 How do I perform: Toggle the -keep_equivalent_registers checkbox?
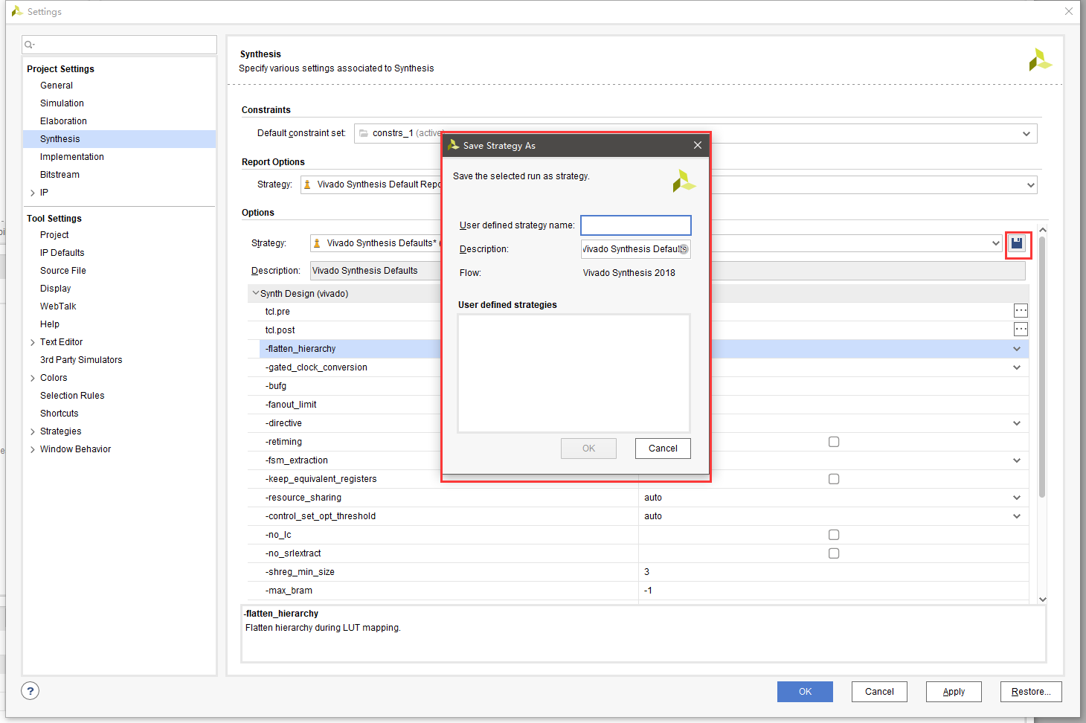(x=834, y=479)
